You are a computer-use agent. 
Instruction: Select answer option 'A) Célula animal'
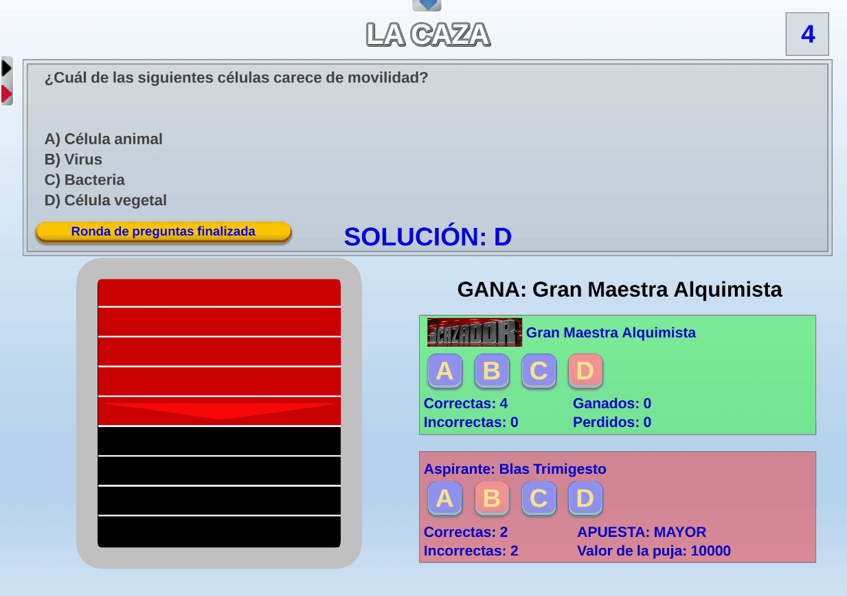[x=104, y=139]
